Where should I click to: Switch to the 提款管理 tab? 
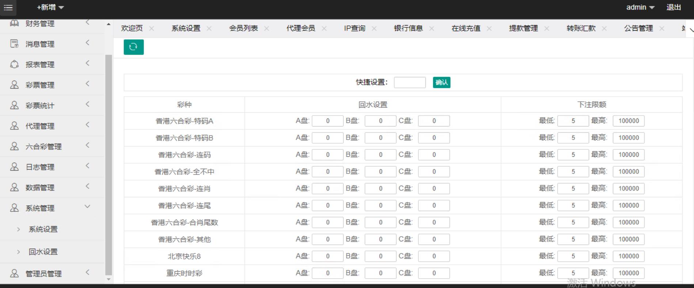[x=523, y=28]
